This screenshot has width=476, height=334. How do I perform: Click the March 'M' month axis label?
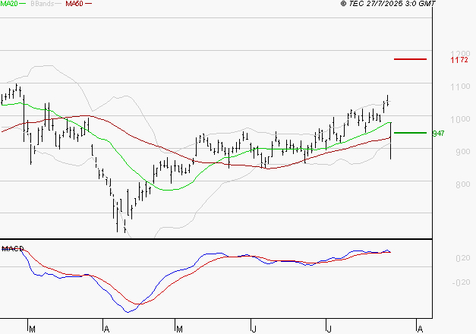32,329
